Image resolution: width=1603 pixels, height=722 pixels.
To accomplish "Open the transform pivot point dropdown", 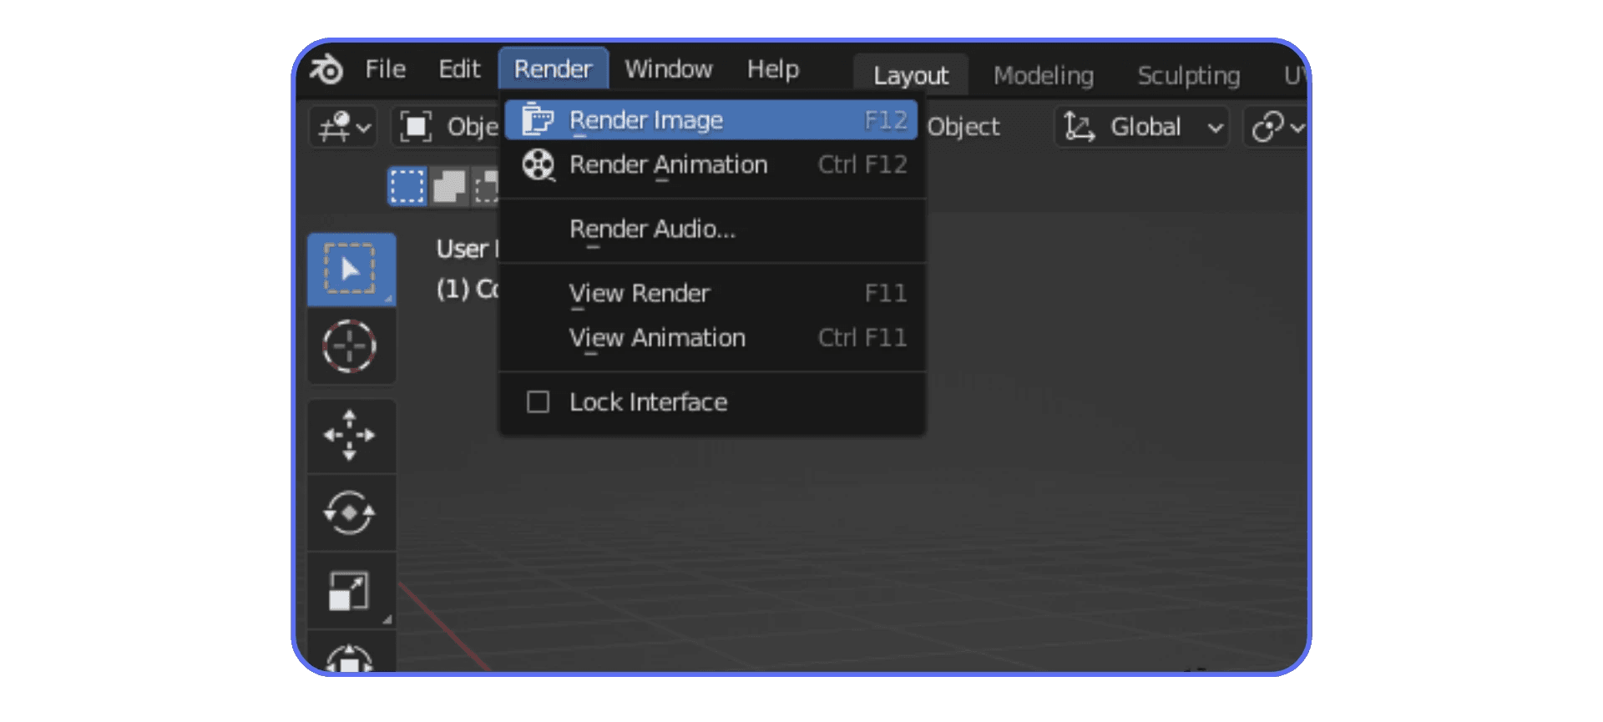I will point(1275,127).
